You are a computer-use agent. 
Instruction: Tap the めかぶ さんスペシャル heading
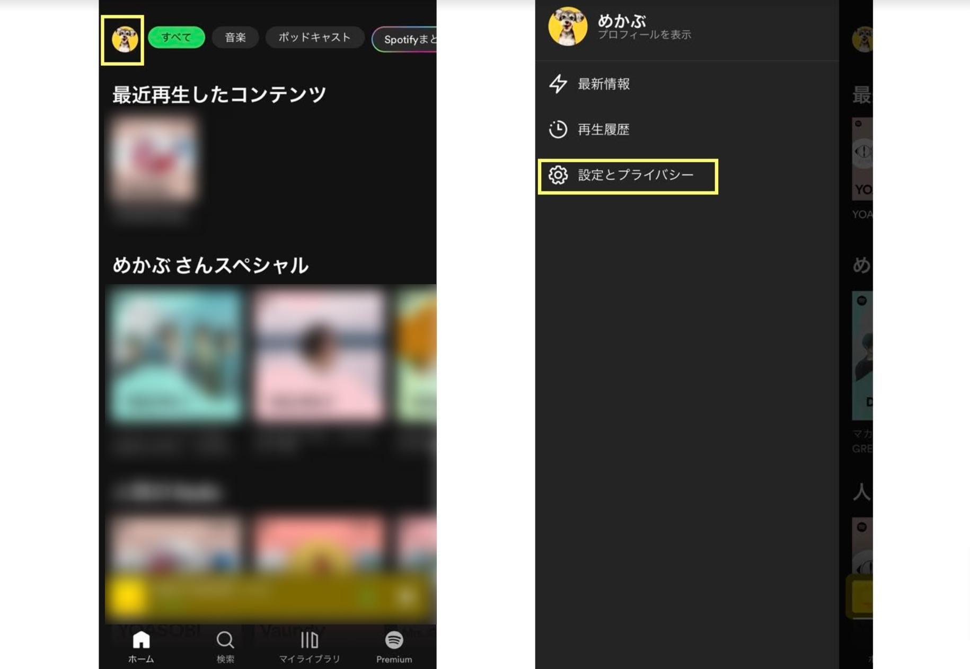[210, 265]
